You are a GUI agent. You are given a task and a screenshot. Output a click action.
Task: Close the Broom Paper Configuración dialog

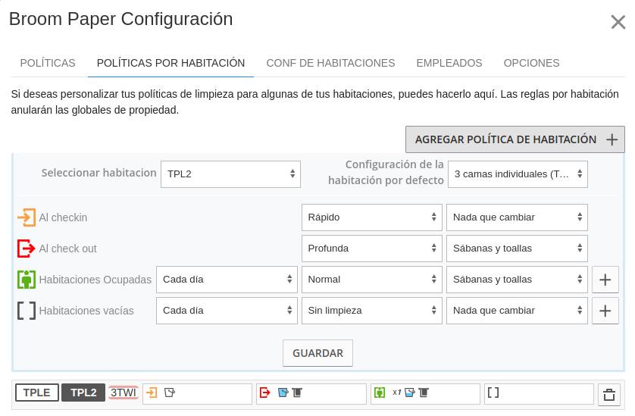(618, 22)
